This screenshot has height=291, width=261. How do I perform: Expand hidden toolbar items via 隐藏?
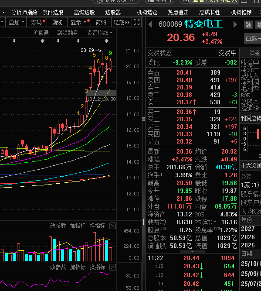[121, 22]
